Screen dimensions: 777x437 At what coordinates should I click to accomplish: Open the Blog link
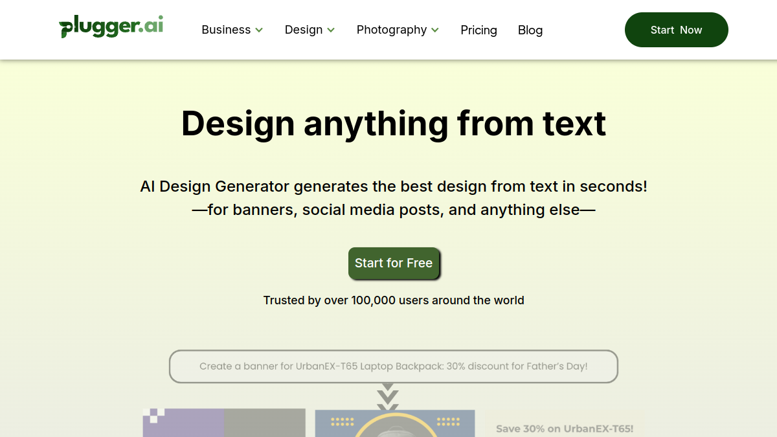click(x=530, y=30)
